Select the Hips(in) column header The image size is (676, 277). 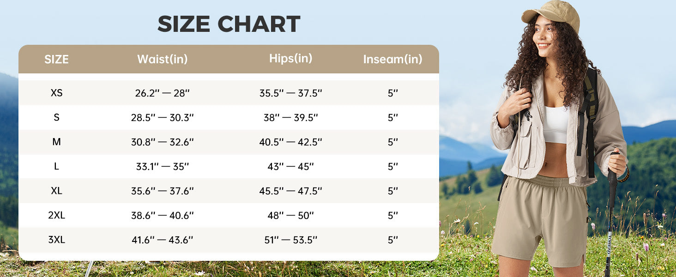point(291,59)
